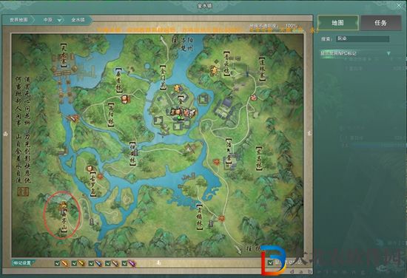Viewport: 407px width, 278px height.
Task: Select the north exit arrow toward 洛阳
Action: 163,40
